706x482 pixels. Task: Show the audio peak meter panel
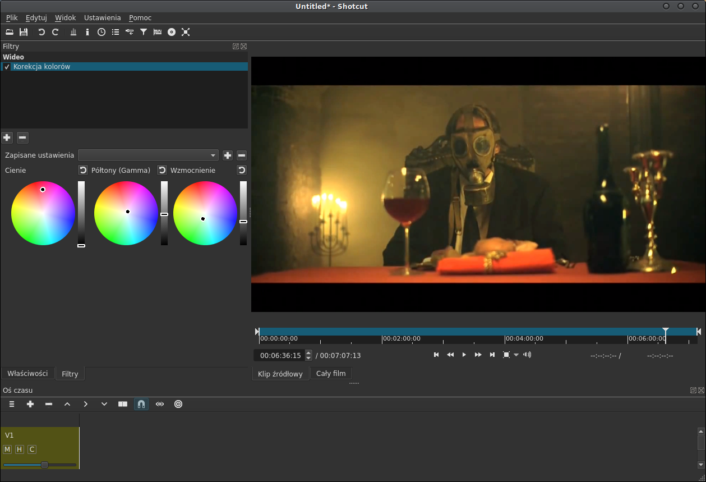pyautogui.click(x=73, y=32)
